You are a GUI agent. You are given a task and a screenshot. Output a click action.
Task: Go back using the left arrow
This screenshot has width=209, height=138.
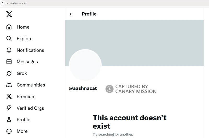[x=71, y=14]
